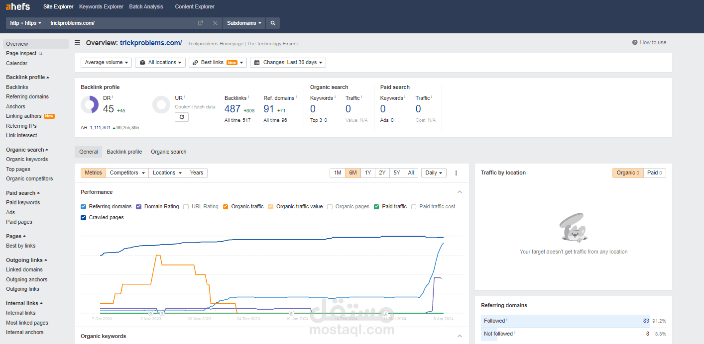Open chart options three-dot menu
Screen dimensions: 704x344
tap(456, 173)
